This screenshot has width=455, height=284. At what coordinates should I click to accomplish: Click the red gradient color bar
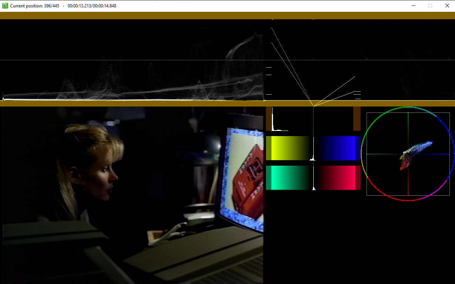pos(339,178)
